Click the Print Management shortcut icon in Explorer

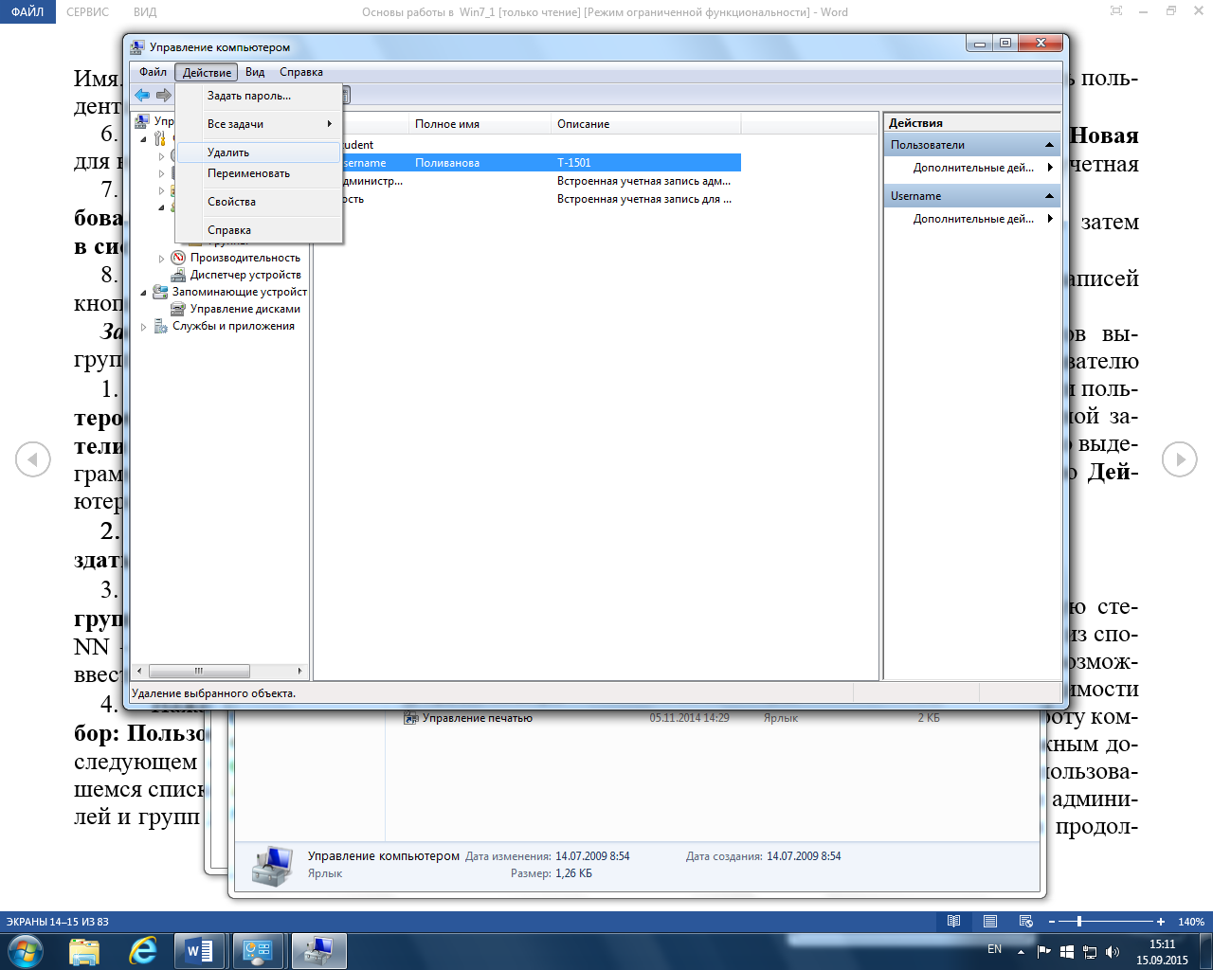click(411, 718)
